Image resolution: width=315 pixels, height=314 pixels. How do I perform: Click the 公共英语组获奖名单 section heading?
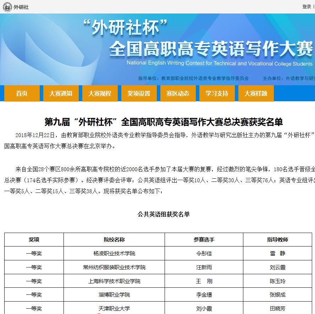tap(164, 214)
